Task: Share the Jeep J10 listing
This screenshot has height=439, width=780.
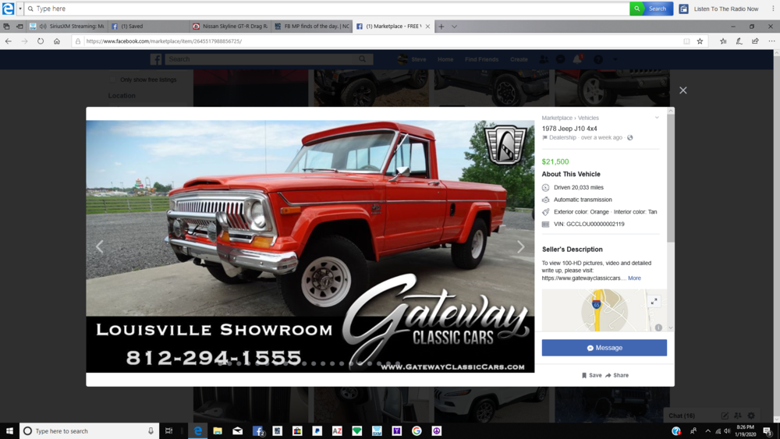Action: (617, 375)
